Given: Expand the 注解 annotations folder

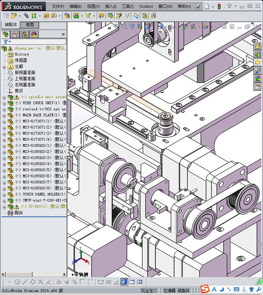Looking at the screenshot, I should [4, 67].
